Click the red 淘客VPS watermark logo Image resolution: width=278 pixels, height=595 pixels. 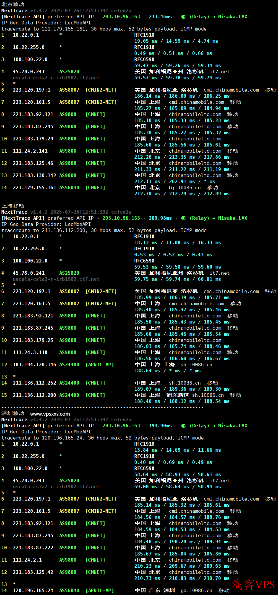253,584
